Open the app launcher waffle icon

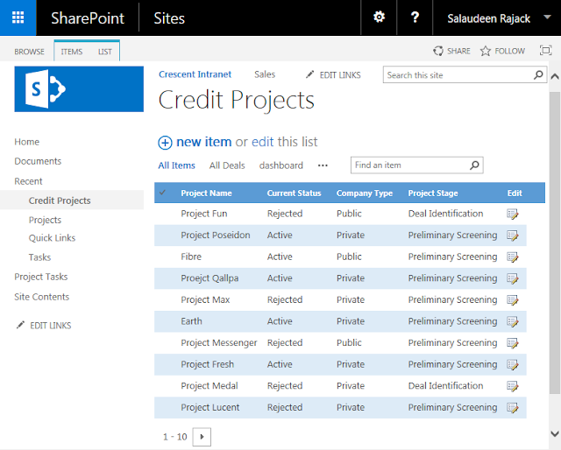(x=18, y=18)
